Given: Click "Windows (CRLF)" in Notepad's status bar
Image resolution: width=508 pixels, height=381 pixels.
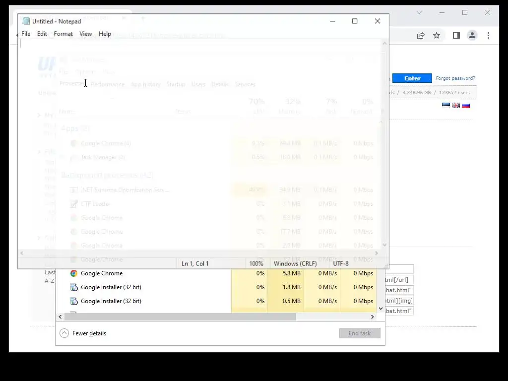Looking at the screenshot, I should click(295, 263).
